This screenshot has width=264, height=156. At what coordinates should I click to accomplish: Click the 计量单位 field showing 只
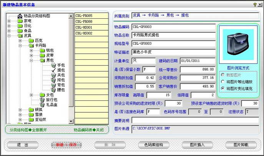coord(144,61)
